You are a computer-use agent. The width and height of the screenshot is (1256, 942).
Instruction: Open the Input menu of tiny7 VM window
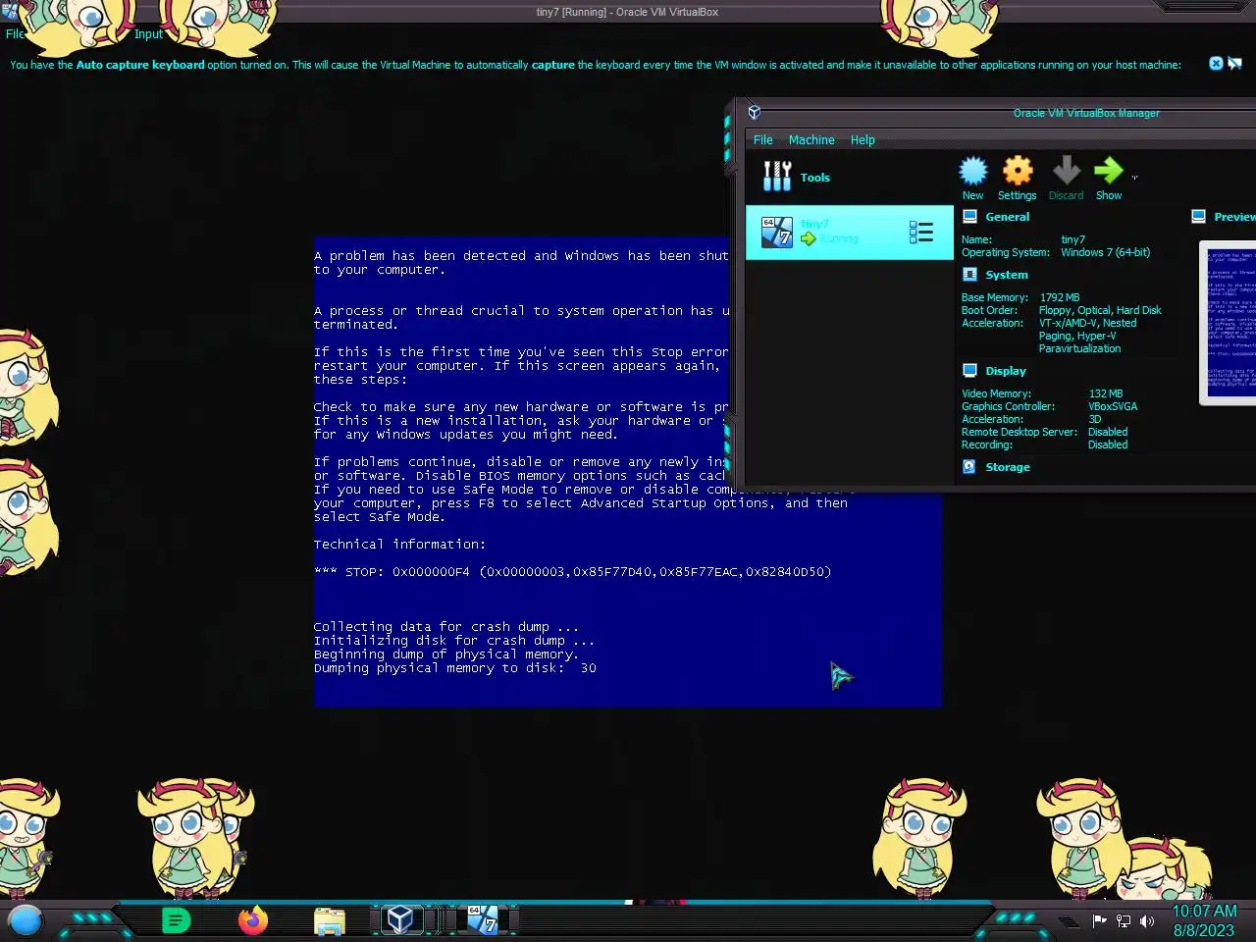tap(148, 34)
